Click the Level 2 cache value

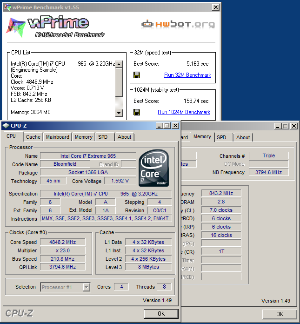148,259
